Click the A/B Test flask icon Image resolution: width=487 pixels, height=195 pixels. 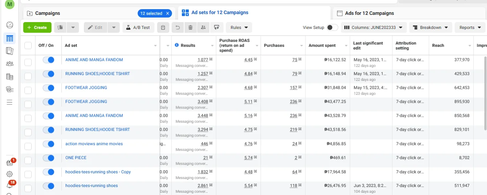128,27
